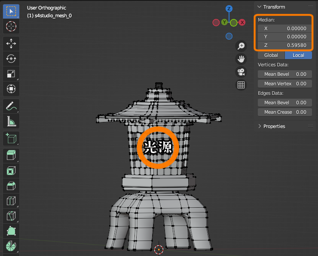Click the negative Y green gizmo circle
Viewport: 318px width, 256px height.
[x=234, y=23]
